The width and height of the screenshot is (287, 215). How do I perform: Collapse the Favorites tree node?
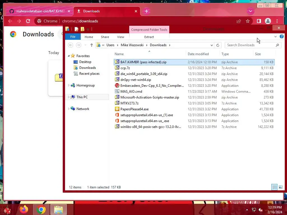pos(69,56)
